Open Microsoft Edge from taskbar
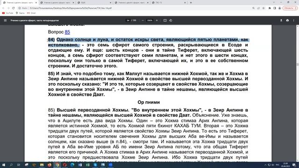Image resolution: width=299 pixels, height=168 pixels. point(72,165)
